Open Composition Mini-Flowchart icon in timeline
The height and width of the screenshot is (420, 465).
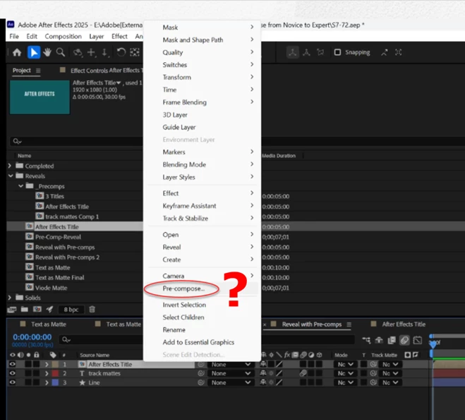pyautogui.click(x=366, y=340)
